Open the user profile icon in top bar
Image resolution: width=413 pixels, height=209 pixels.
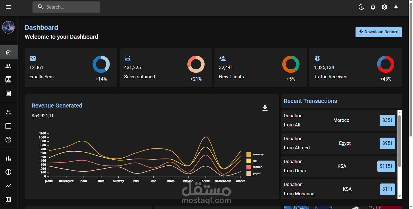coord(396,7)
